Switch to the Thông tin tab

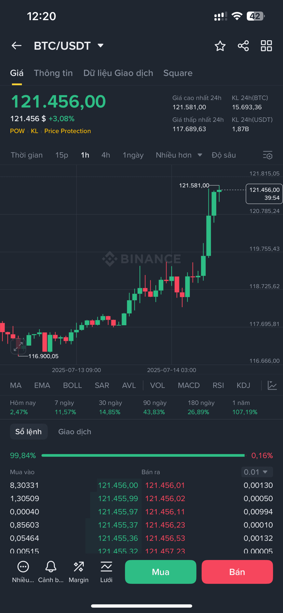(53, 73)
